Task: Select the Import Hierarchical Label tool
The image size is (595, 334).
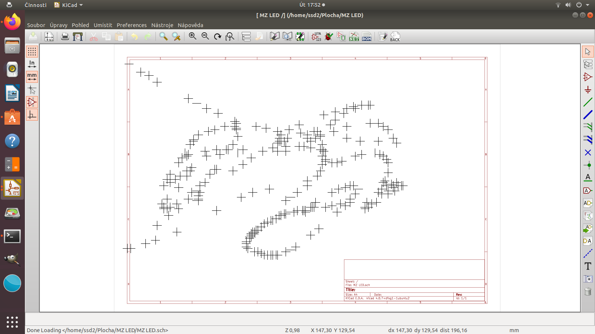Action: pyautogui.click(x=588, y=228)
